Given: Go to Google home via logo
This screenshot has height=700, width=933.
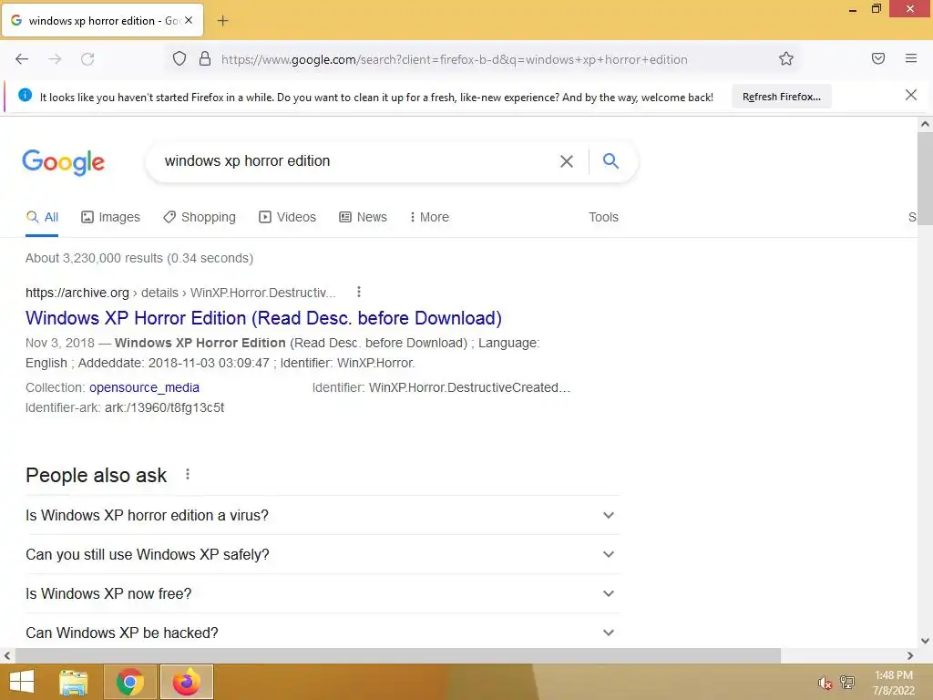Looking at the screenshot, I should coord(64,162).
